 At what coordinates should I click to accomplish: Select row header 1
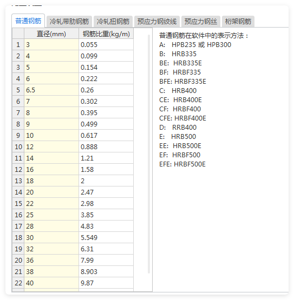point(18,44)
